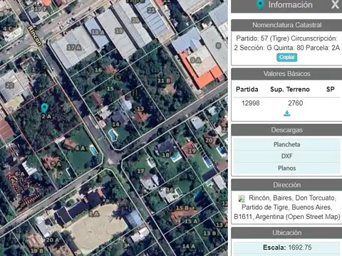Click the map icon beside the Rincón address
This screenshot has height=256, width=342.
click(x=242, y=198)
